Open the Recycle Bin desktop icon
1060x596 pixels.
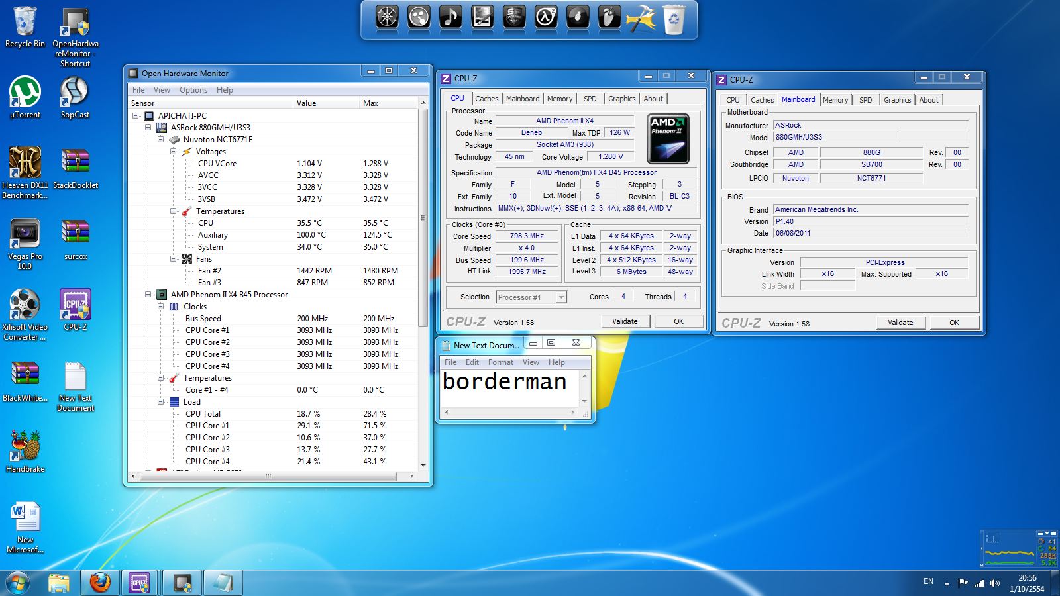coord(25,28)
